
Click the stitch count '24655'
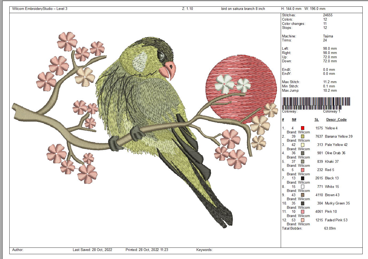click(328, 15)
